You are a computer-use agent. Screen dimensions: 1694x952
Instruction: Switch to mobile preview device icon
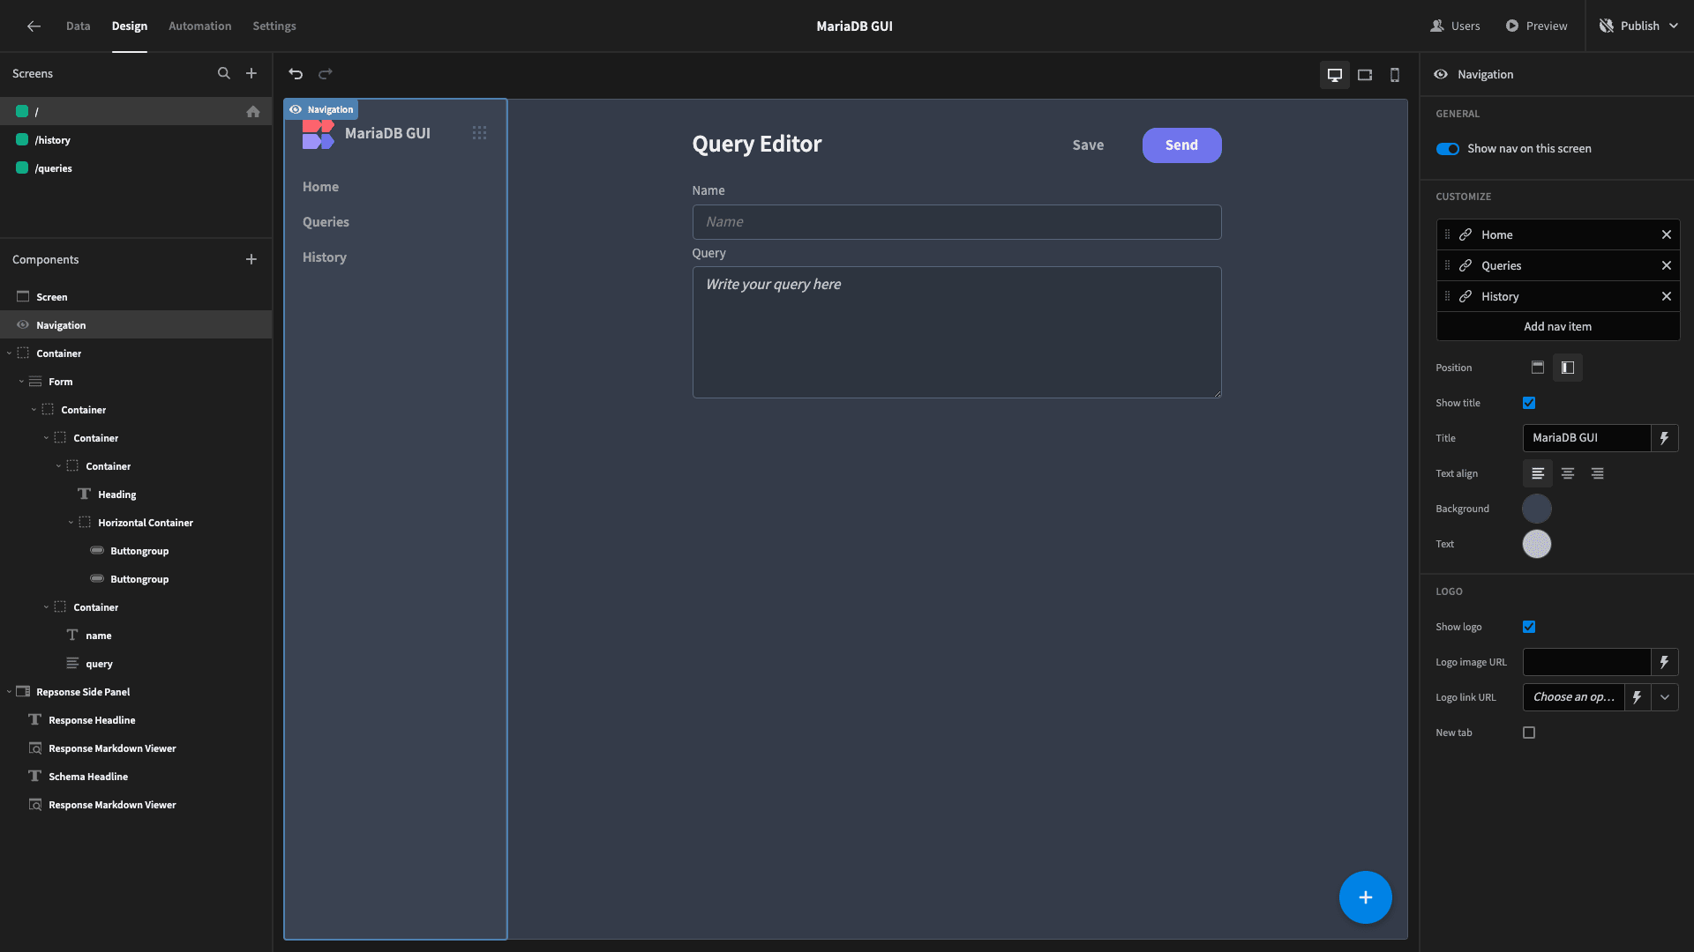point(1395,75)
